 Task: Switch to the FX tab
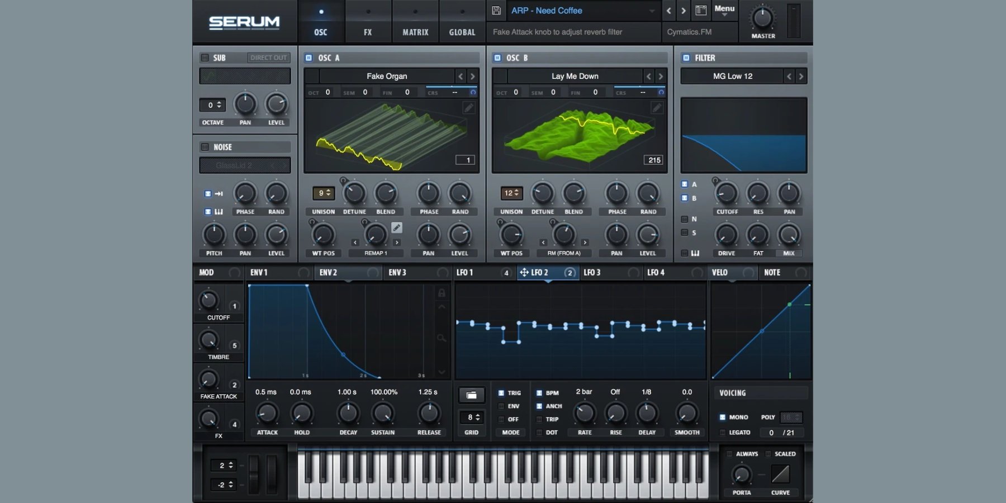click(368, 22)
